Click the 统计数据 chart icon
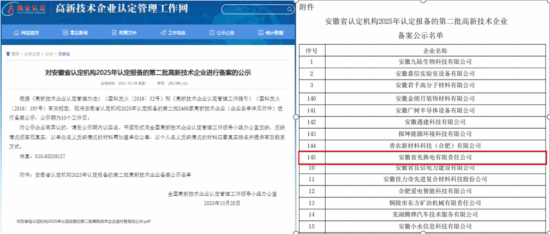The image size is (550, 234). tap(261, 33)
